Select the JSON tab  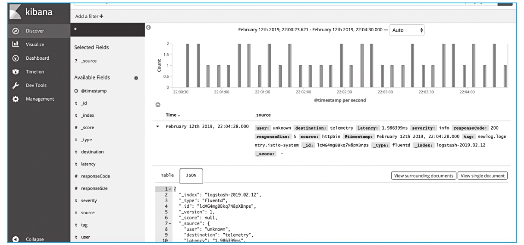[191, 175]
